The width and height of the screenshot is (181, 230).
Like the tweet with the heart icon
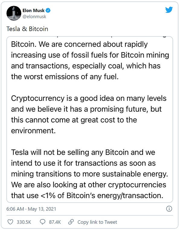[10, 222]
